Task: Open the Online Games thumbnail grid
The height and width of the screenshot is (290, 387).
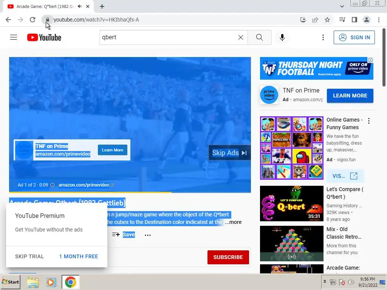Action: (291, 148)
